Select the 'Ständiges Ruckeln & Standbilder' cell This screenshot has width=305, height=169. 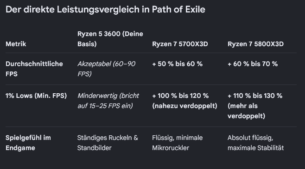pyautogui.click(x=108, y=143)
